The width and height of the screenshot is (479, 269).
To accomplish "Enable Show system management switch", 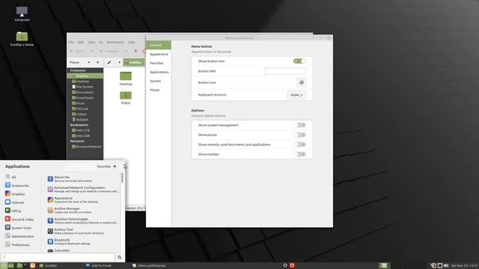I will pos(299,125).
